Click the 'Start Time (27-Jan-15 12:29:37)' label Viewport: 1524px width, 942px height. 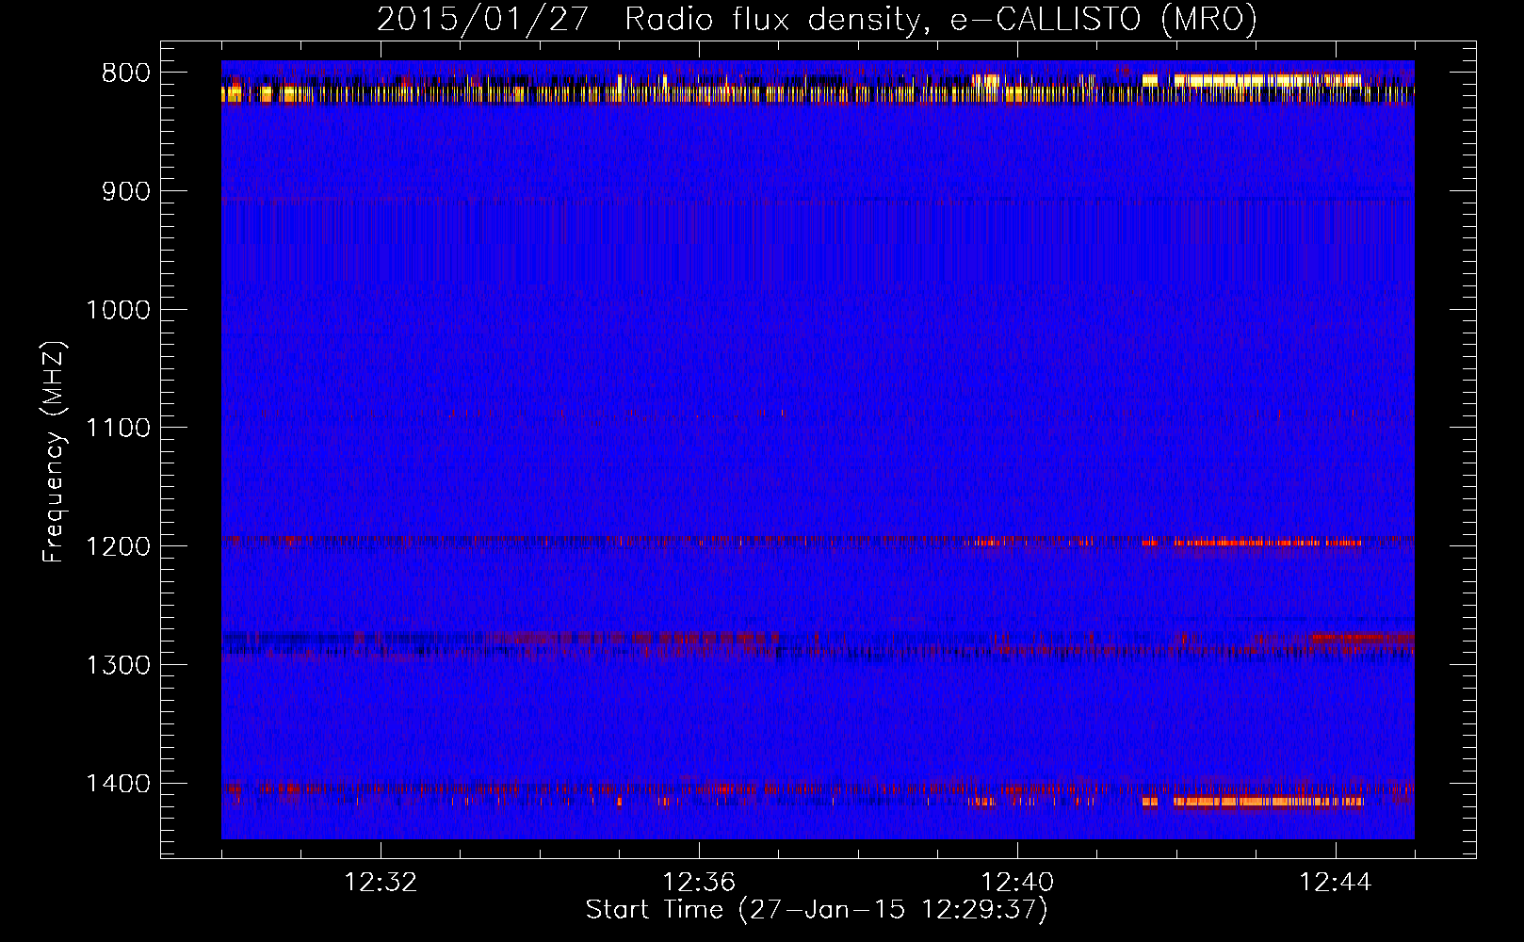(817, 910)
